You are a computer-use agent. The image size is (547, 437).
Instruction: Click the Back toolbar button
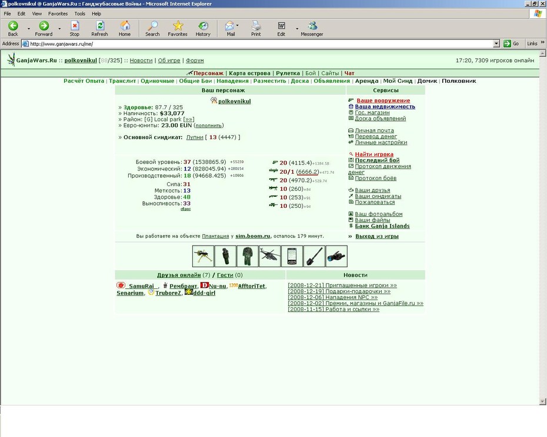(x=14, y=29)
